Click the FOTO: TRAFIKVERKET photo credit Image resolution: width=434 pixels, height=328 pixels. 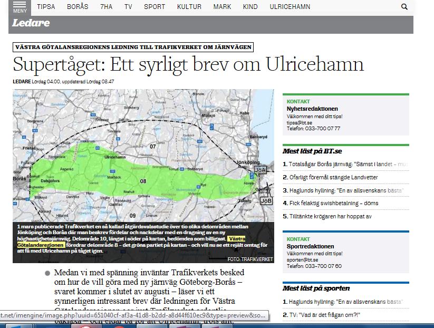tap(250, 259)
